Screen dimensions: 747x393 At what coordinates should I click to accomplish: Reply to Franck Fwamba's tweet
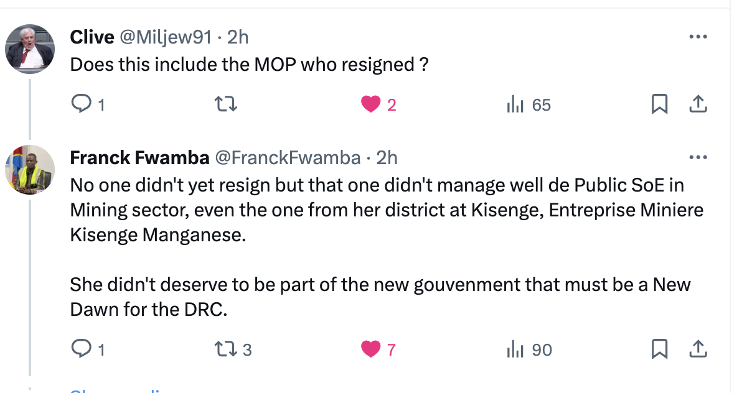(82, 349)
